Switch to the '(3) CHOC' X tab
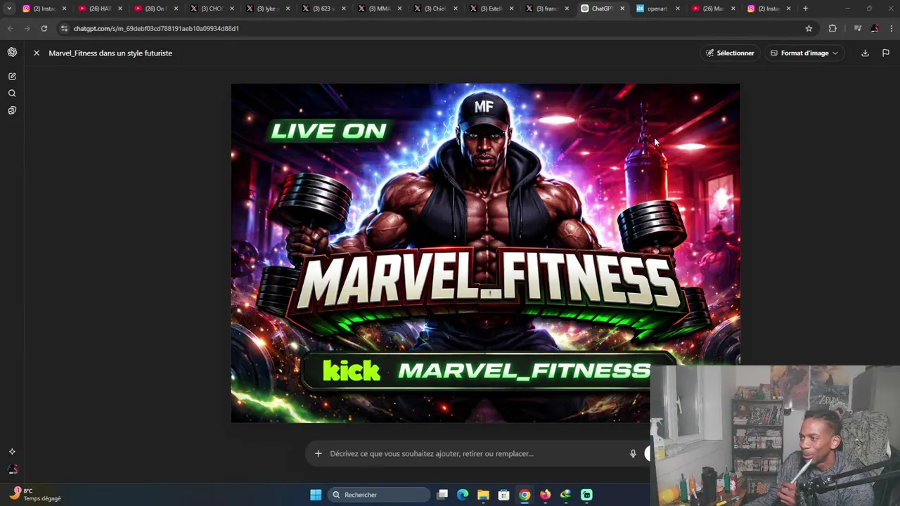900x506 pixels. [211, 8]
